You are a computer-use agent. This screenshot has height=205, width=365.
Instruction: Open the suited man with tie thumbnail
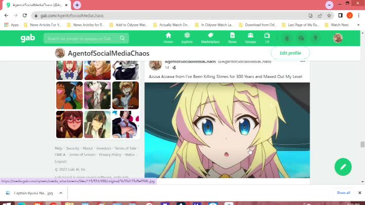(x=126, y=125)
